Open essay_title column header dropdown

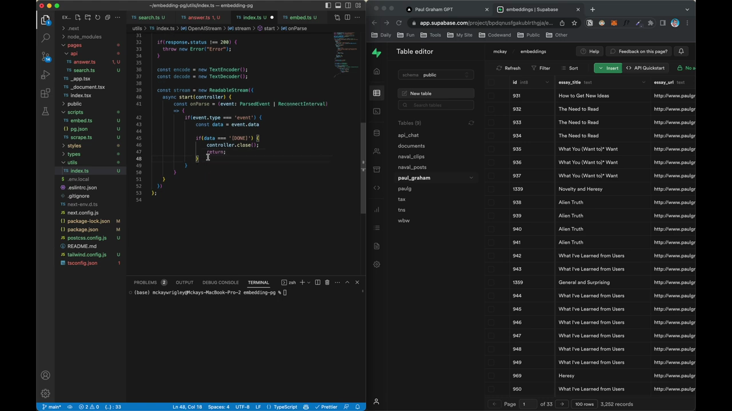coord(644,82)
